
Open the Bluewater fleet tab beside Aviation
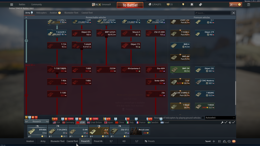point(71,13)
